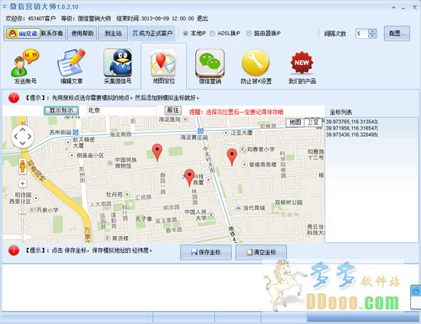Click the title bar menu icon
Viewport: 421px width, 324px height.
(5, 6)
